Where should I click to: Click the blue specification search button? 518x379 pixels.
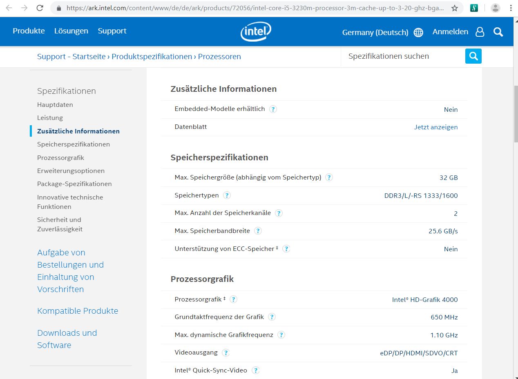coord(473,56)
